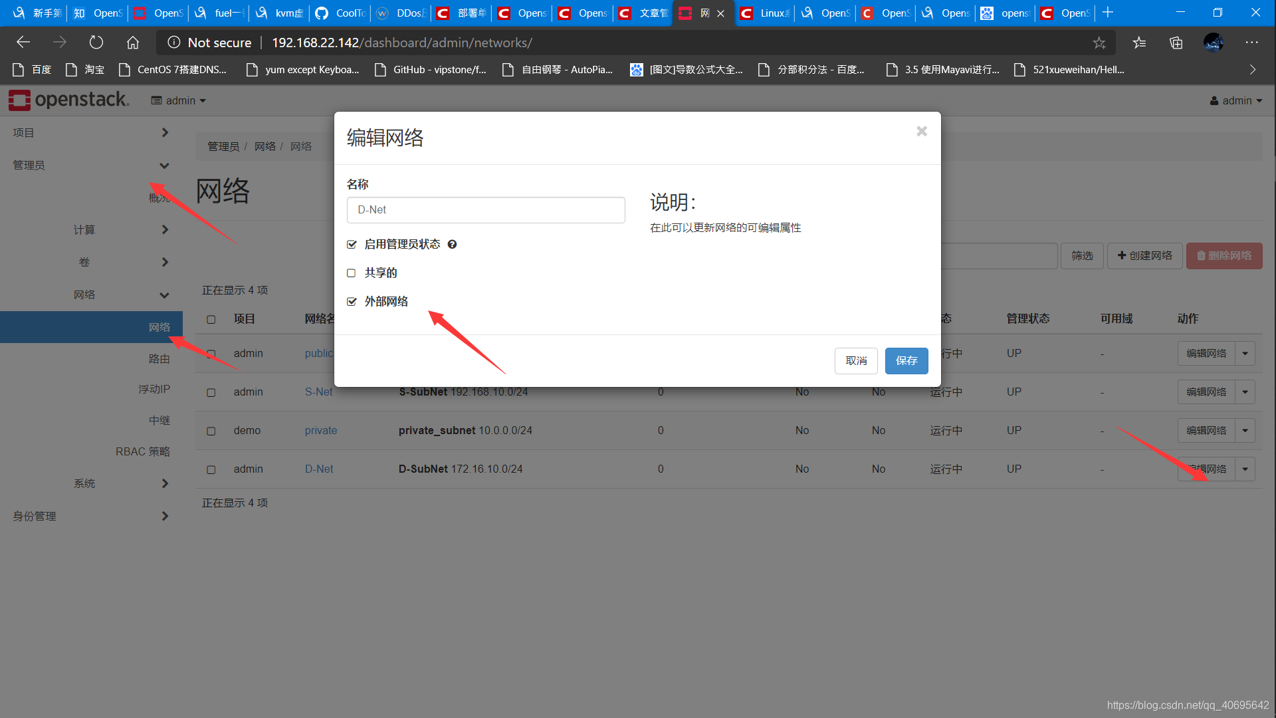Open the 淘宝 bookmark

(x=85, y=70)
